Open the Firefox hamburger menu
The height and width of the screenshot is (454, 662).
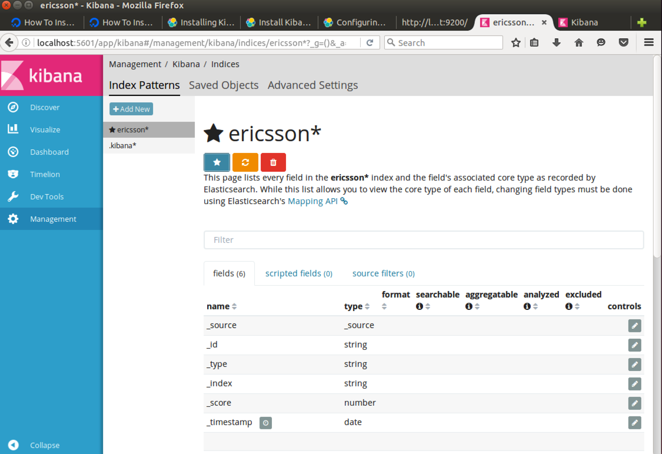click(x=649, y=42)
